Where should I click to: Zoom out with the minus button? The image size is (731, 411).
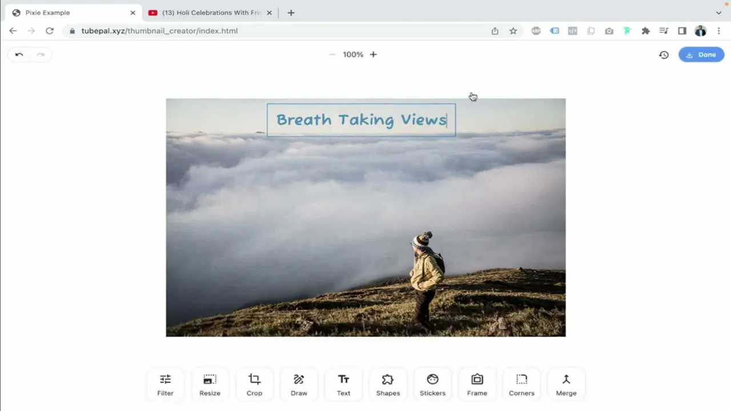pos(332,54)
